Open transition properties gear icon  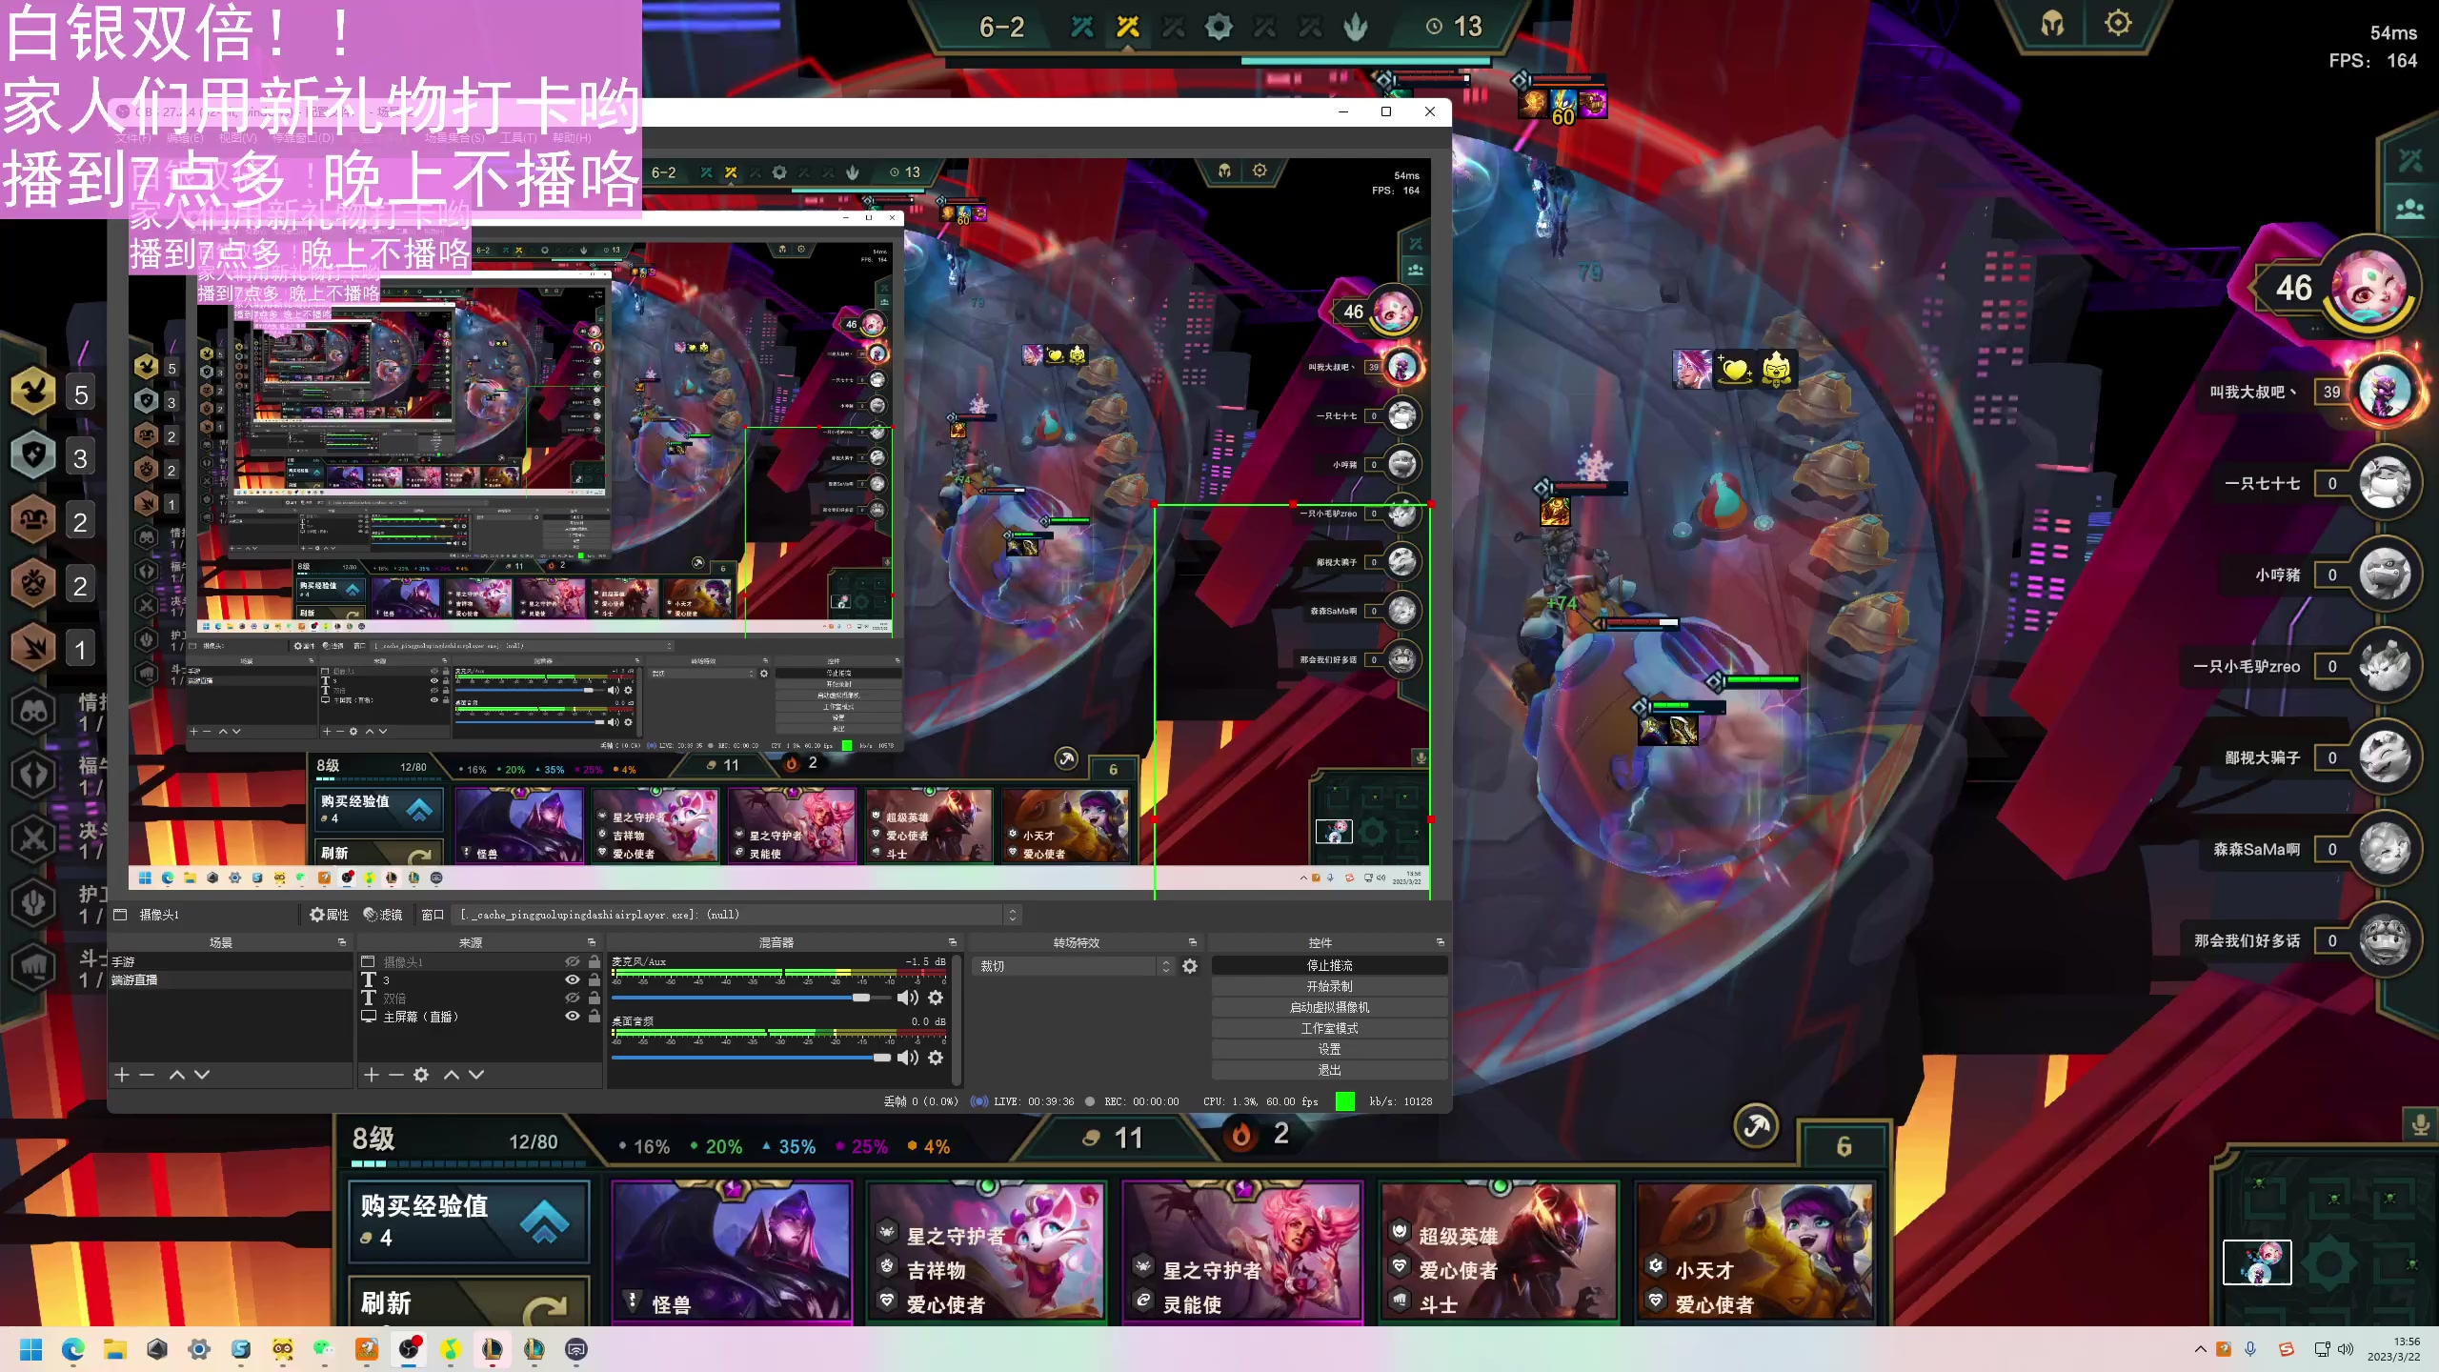[1190, 966]
